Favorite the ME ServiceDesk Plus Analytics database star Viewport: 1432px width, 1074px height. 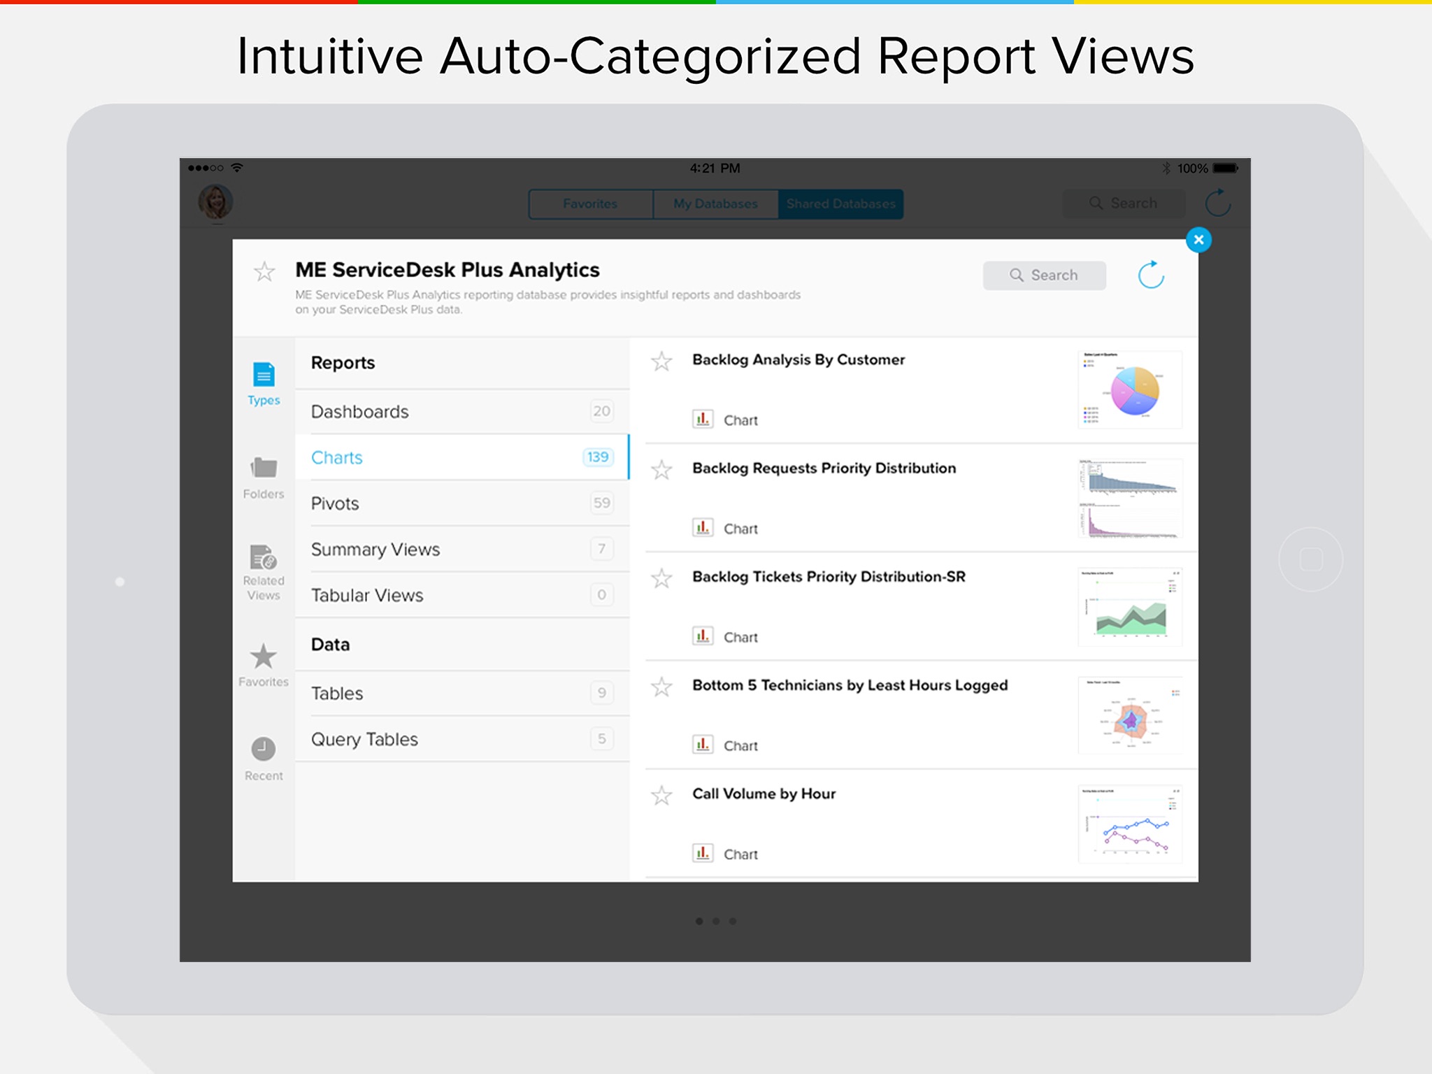click(264, 271)
